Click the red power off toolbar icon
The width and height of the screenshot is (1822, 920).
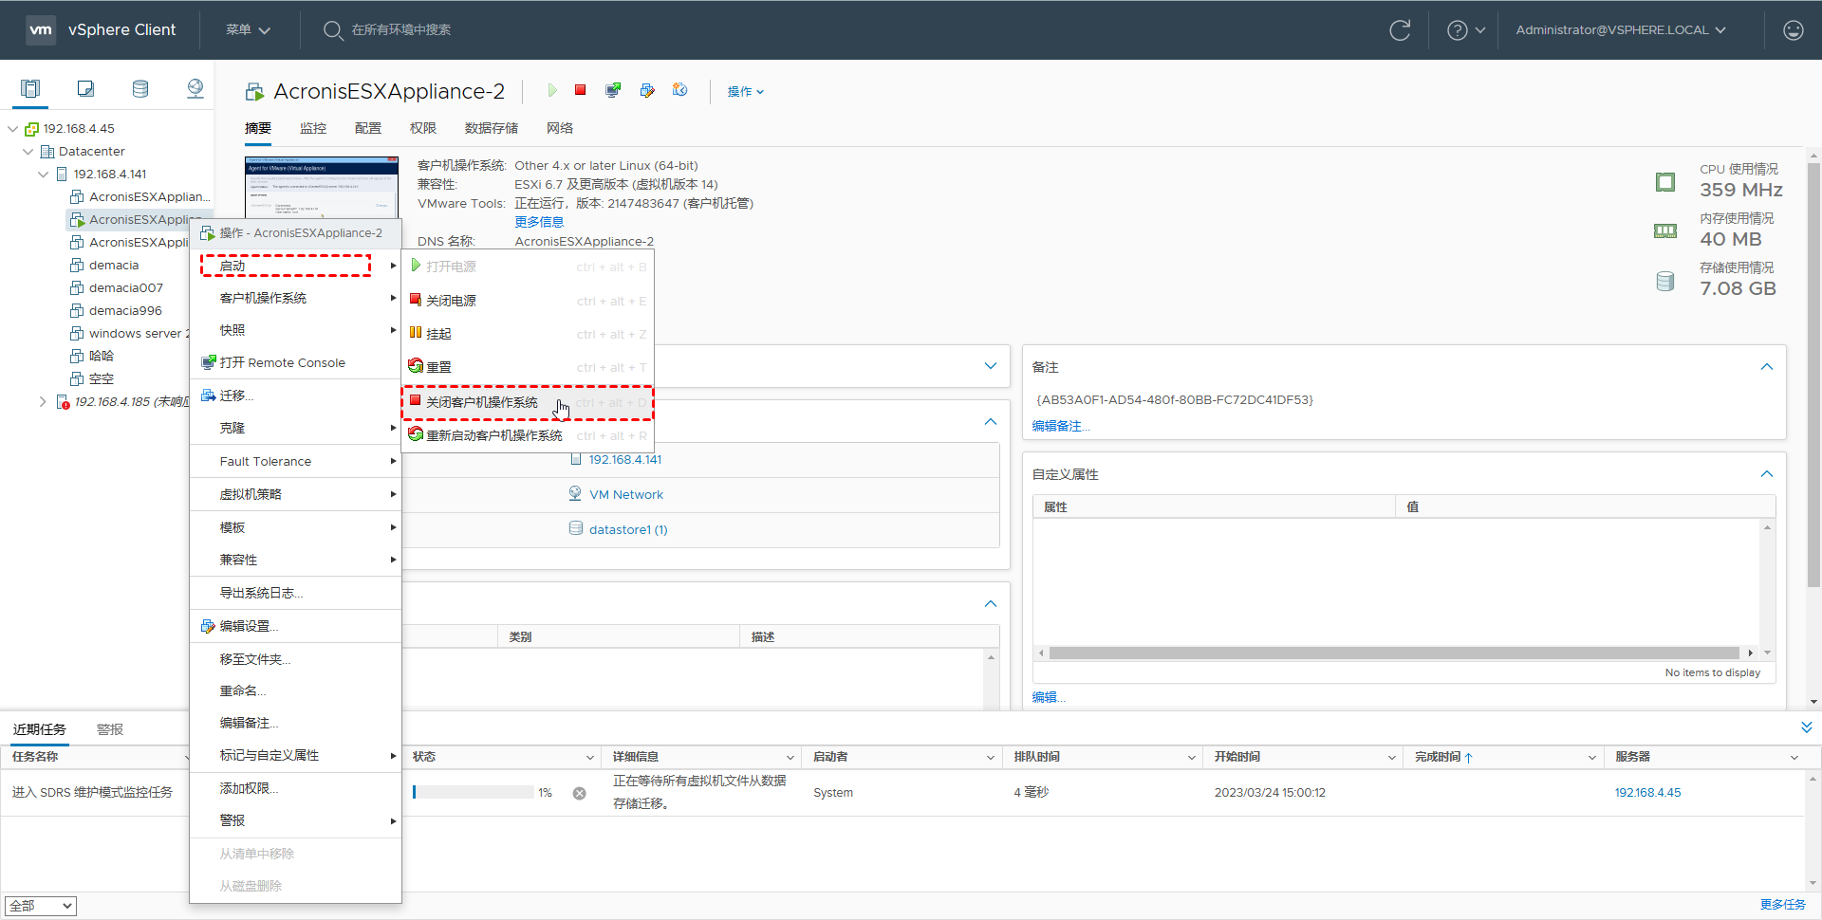click(x=580, y=90)
